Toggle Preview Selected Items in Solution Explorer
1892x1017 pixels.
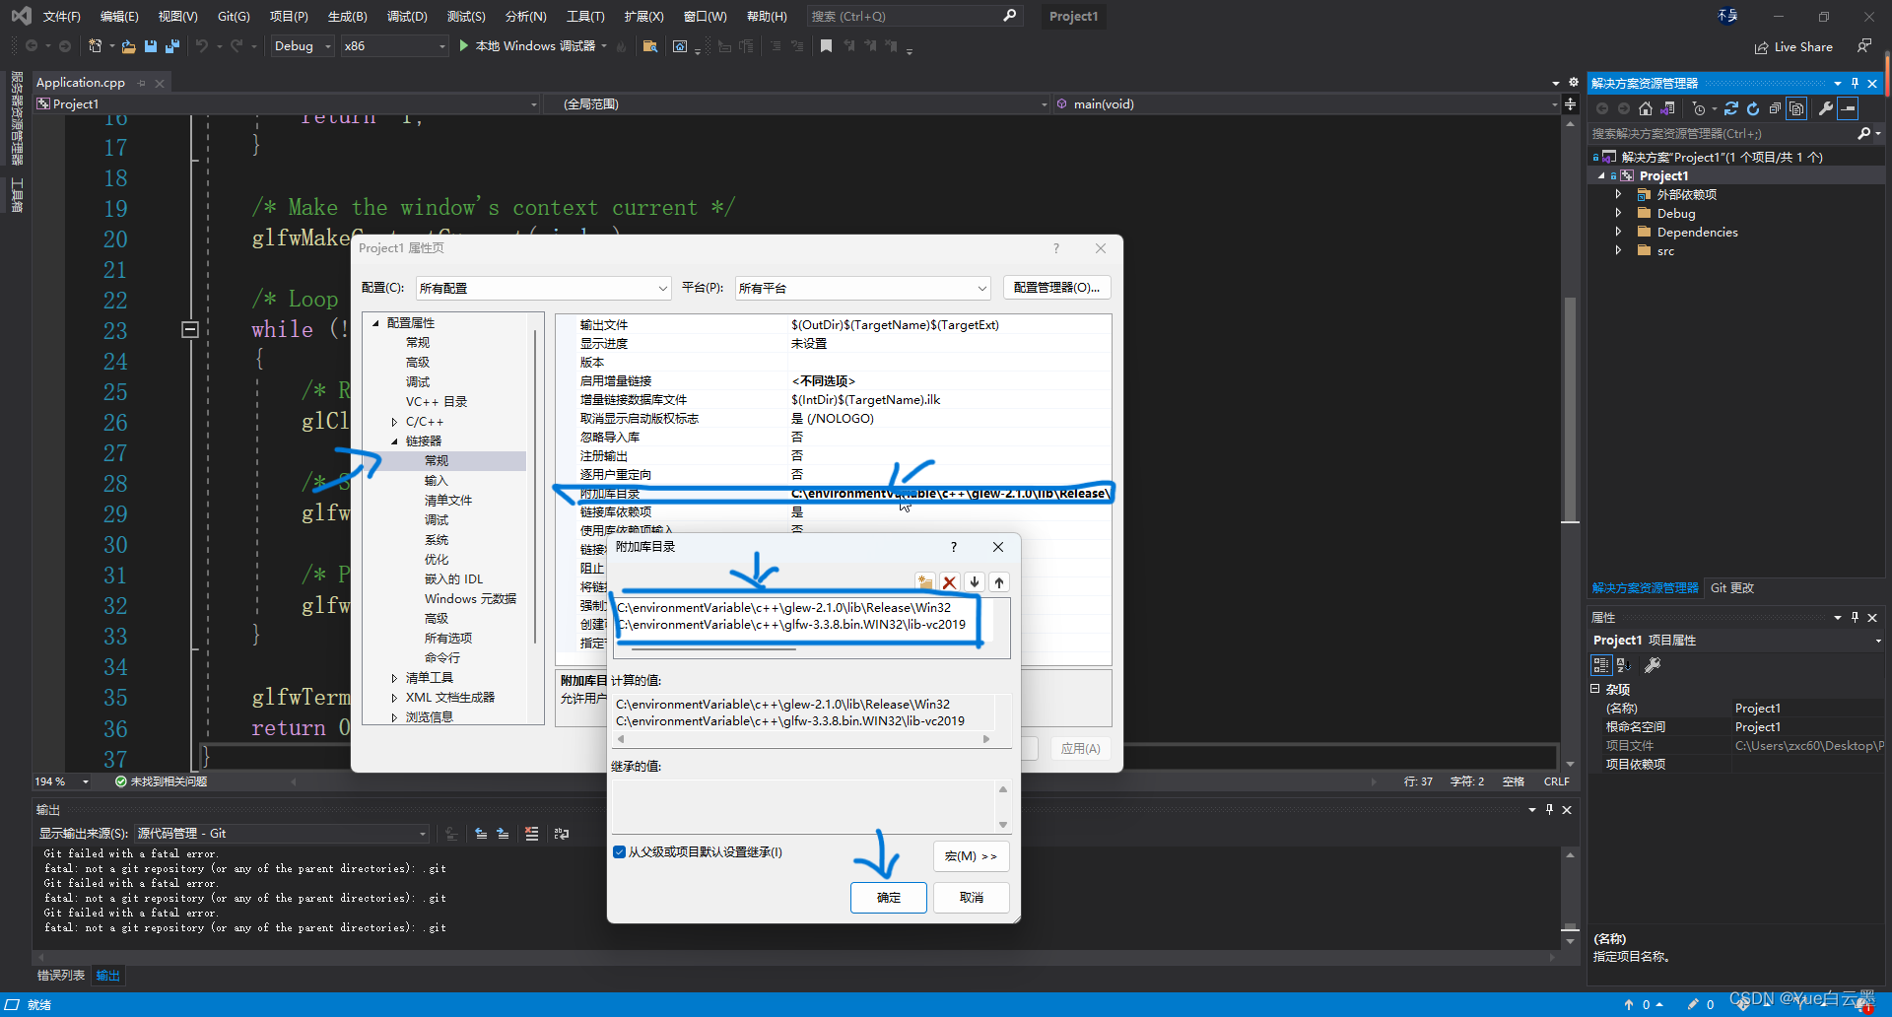pos(1849,108)
